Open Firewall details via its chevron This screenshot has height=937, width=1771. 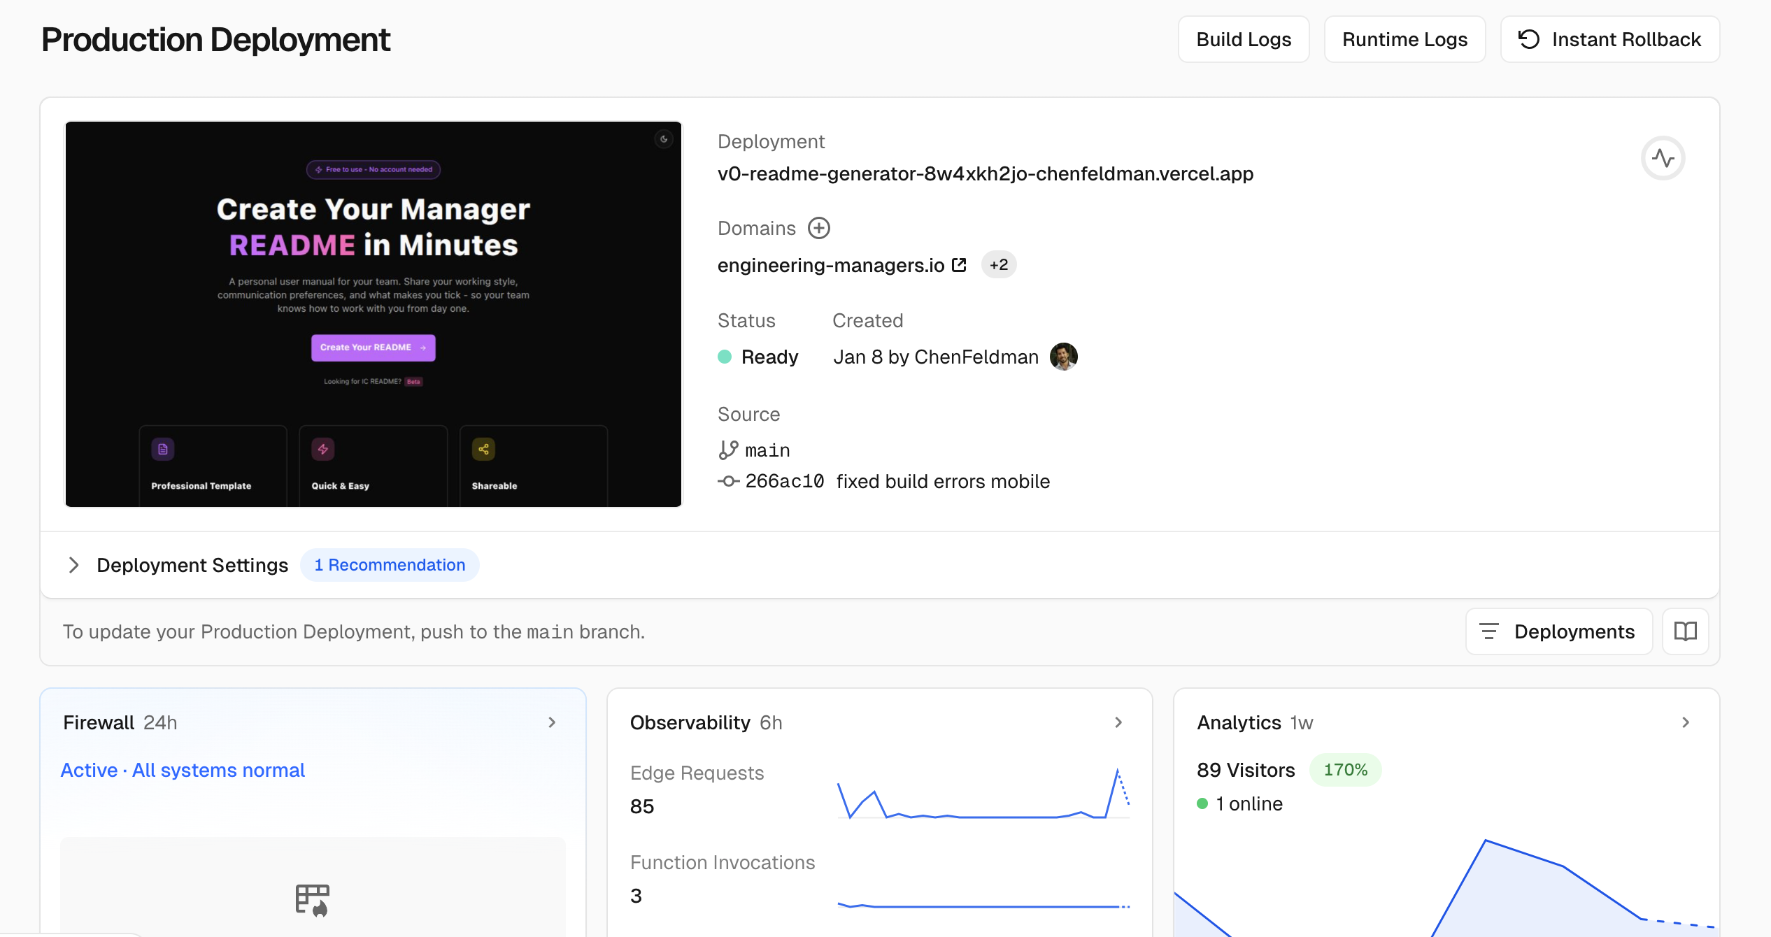(x=552, y=722)
